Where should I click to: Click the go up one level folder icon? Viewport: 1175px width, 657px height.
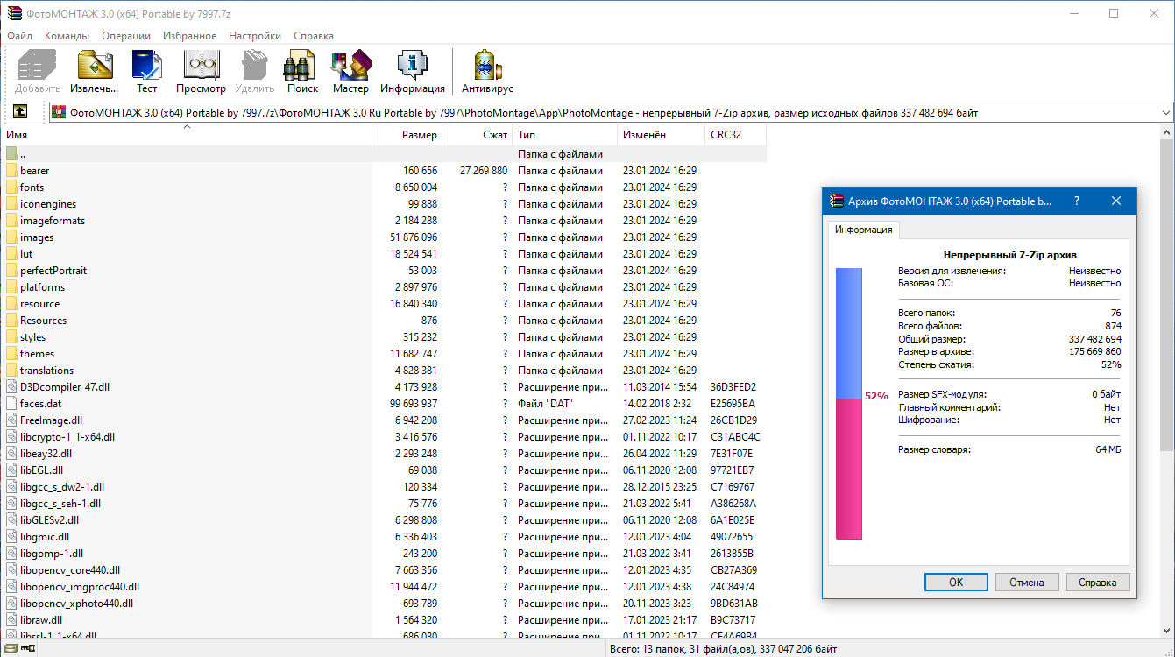click(19, 111)
